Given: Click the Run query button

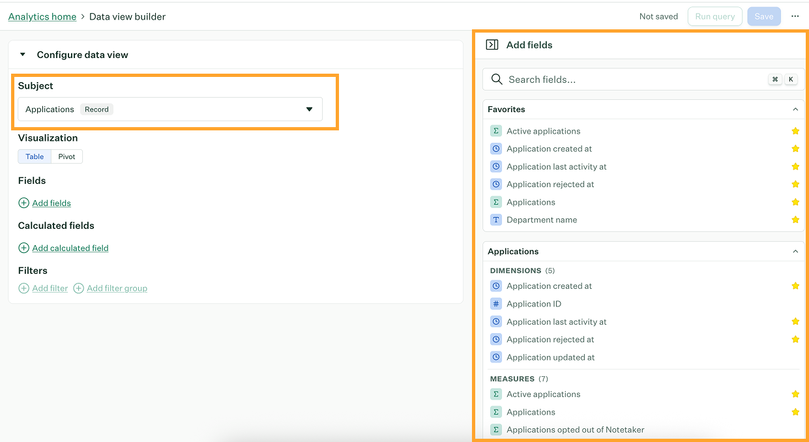Looking at the screenshot, I should click(x=715, y=16).
